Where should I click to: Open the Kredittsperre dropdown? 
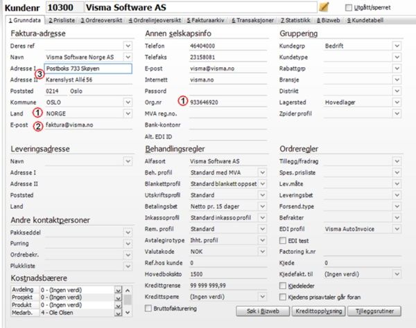(262, 297)
